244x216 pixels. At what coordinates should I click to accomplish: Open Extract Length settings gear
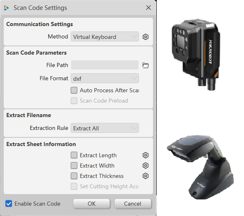tap(146, 155)
